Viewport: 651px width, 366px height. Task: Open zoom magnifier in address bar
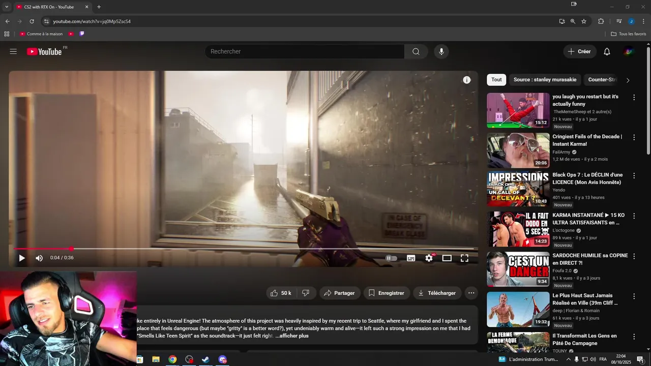(x=573, y=21)
